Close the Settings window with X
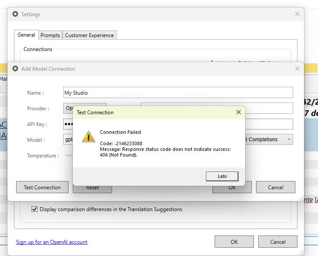 tap(297, 14)
